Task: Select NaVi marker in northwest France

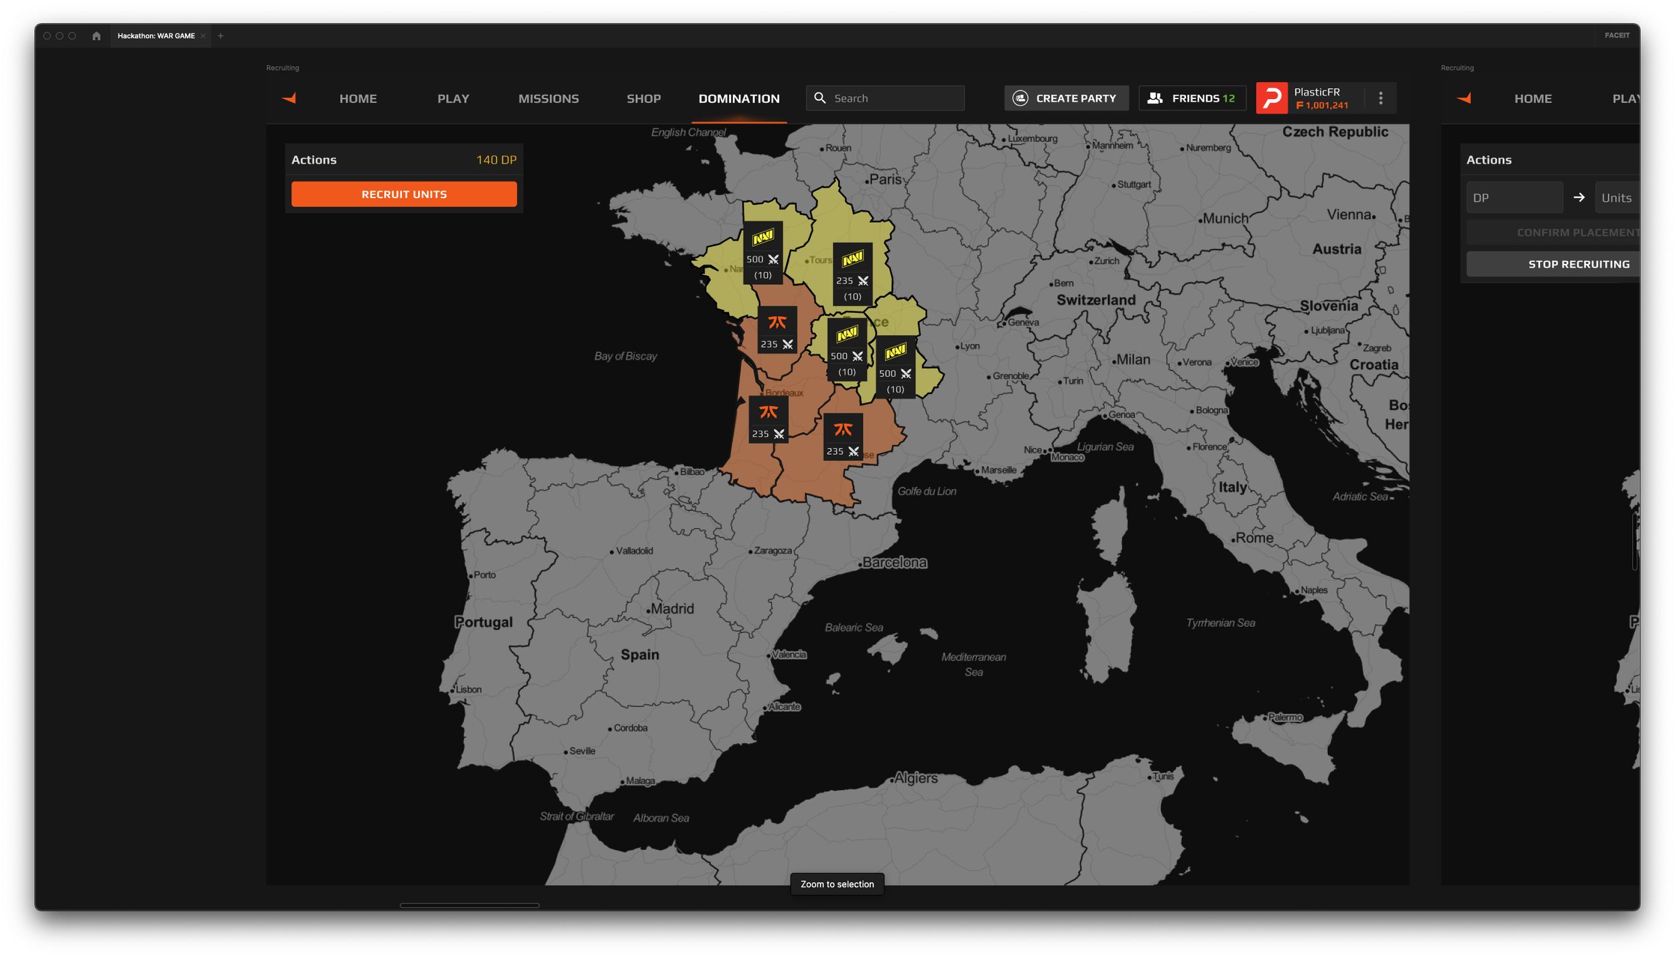Action: 762,252
